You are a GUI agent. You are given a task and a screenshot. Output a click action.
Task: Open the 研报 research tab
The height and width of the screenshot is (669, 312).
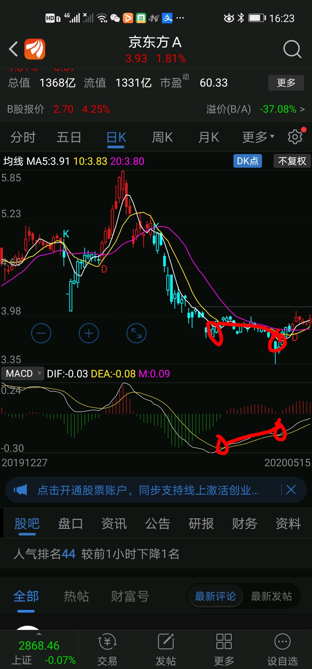[201, 524]
